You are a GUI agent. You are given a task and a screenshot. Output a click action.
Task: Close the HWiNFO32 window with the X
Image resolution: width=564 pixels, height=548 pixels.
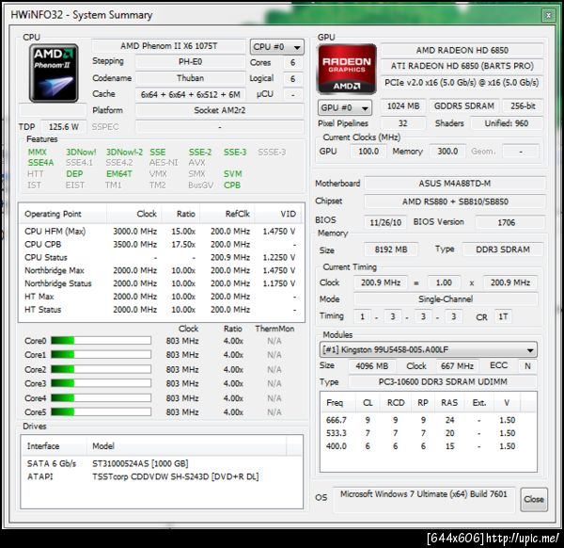pos(548,15)
